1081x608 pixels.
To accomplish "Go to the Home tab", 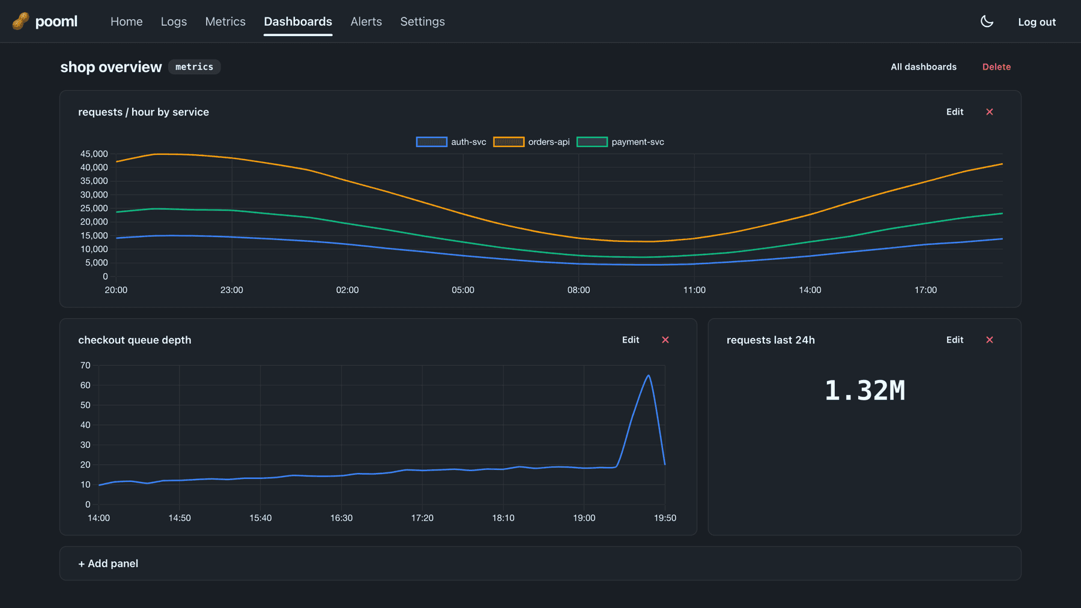I will click(127, 22).
